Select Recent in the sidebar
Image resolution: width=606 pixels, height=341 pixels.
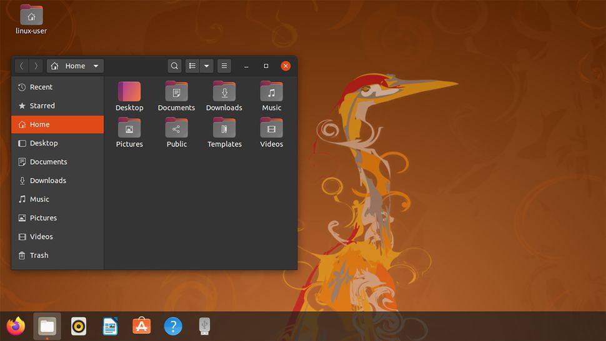57,87
